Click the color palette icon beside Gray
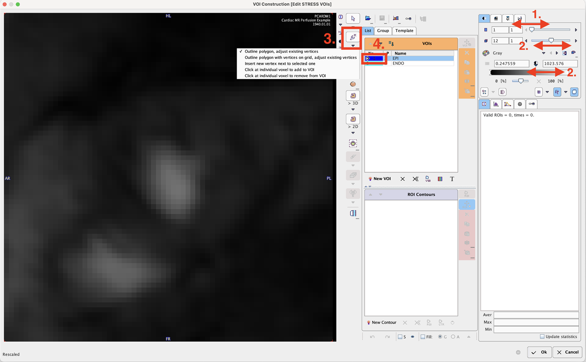 tap(486, 53)
